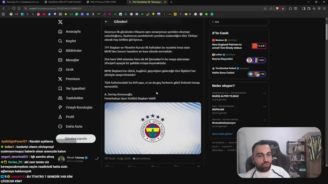328x184 pixels.
Task: Open the Fenerbahçe logo image
Action: click(x=153, y=128)
